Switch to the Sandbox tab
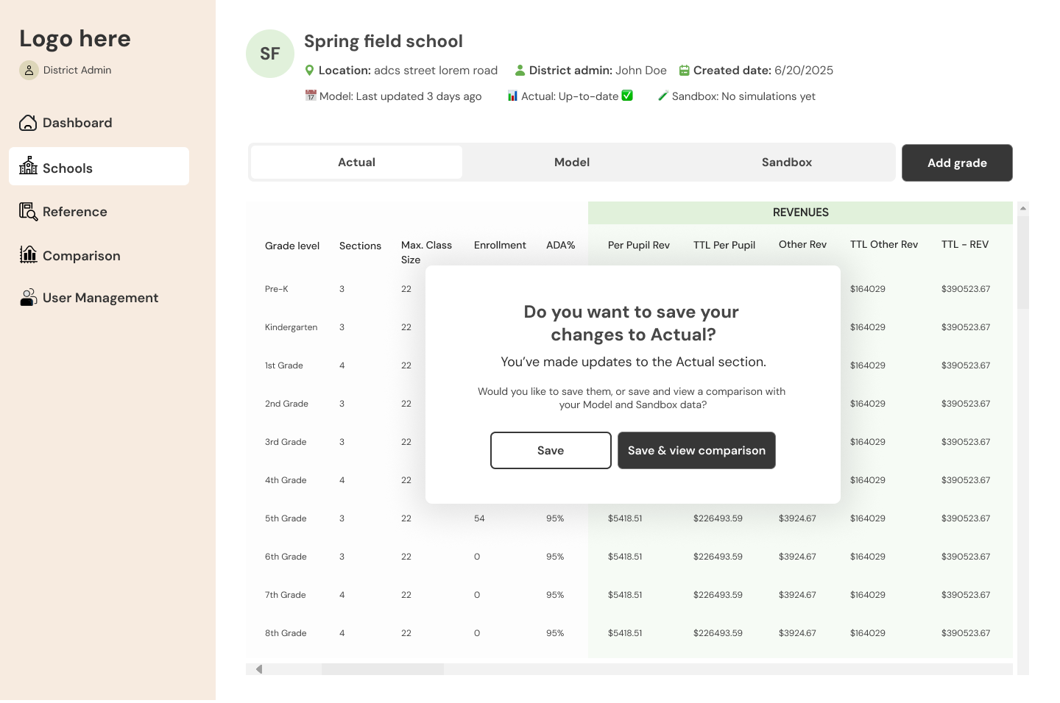 tap(787, 162)
